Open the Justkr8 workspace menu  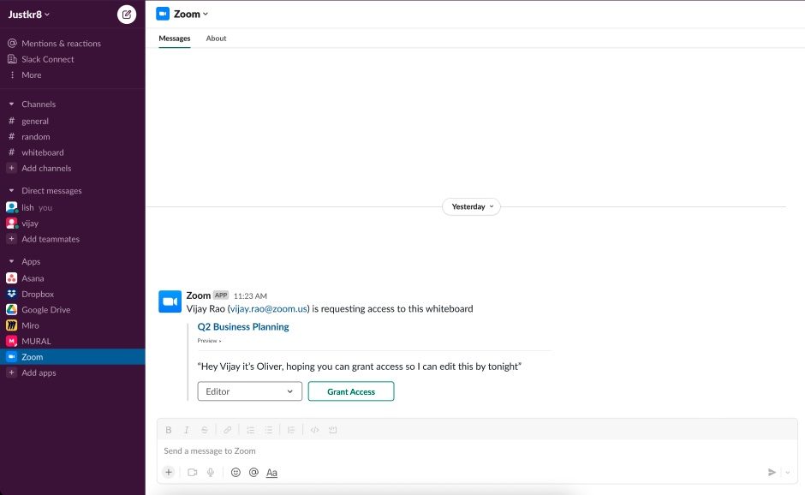pos(29,15)
